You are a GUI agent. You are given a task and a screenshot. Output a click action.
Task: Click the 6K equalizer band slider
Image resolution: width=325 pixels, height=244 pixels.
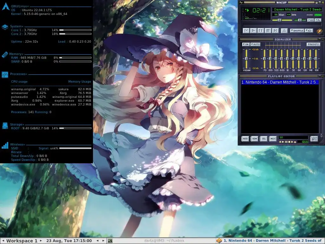click(x=299, y=59)
